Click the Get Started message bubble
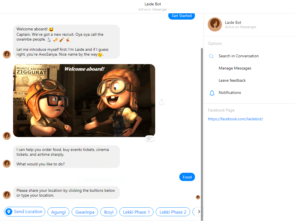This screenshot has height=221, width=295. (x=182, y=16)
